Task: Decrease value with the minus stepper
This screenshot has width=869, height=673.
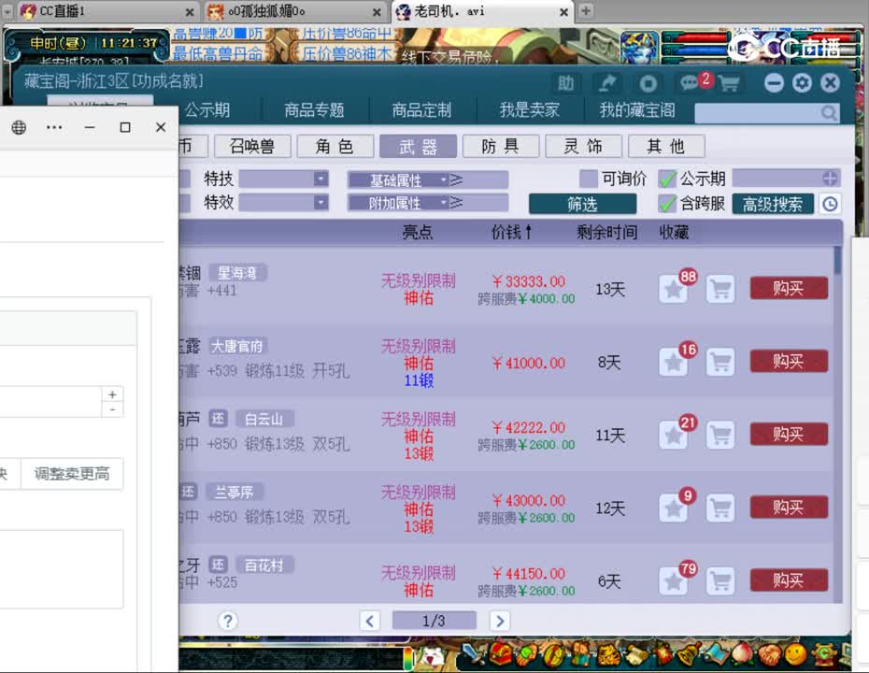Action: tap(112, 409)
